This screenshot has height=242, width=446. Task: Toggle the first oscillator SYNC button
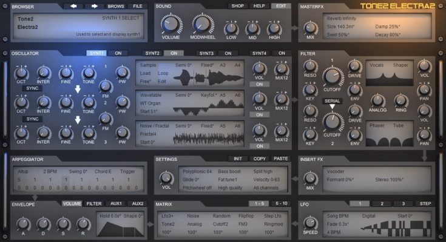click(x=32, y=88)
